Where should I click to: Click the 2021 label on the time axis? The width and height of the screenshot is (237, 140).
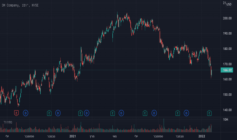point(72,136)
